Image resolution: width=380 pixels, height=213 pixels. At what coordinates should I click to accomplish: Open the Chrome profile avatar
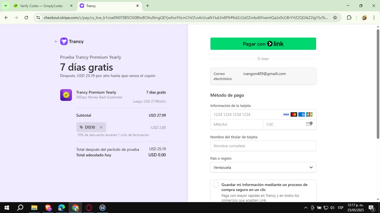tap(364, 17)
